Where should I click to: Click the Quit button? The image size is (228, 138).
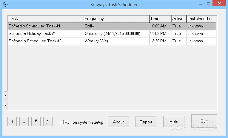204,121
